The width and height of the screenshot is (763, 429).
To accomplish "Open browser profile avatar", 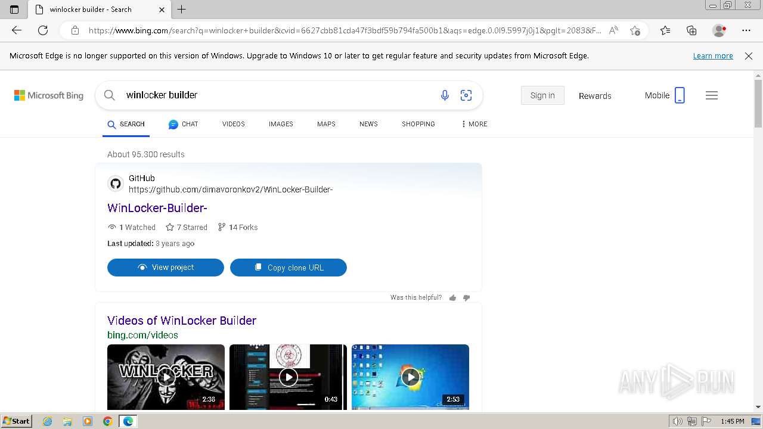I will pyautogui.click(x=719, y=30).
